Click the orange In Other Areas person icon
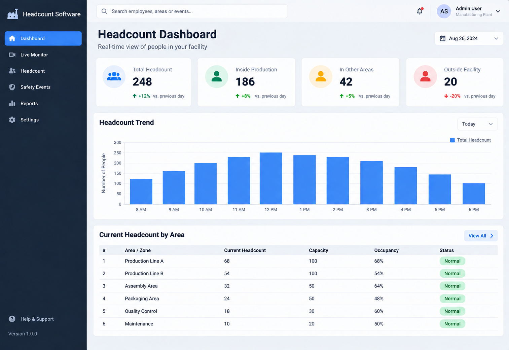The image size is (509, 350). [321, 77]
